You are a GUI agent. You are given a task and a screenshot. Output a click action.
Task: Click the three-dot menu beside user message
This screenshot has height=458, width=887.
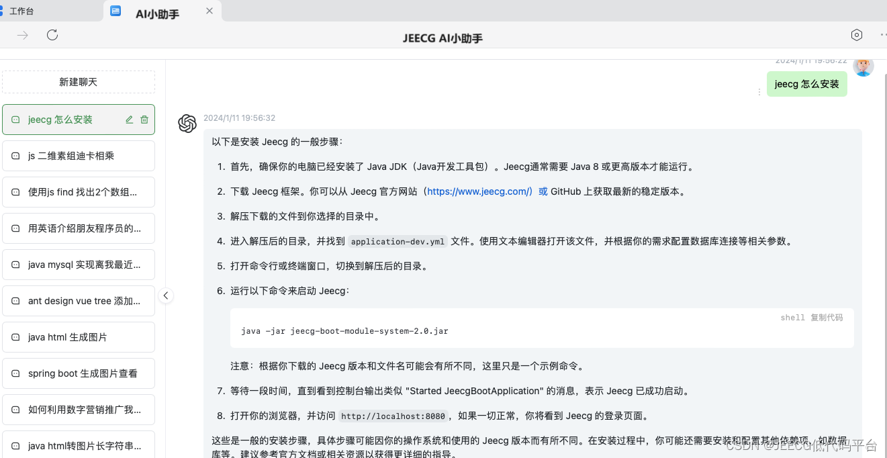[x=759, y=92]
